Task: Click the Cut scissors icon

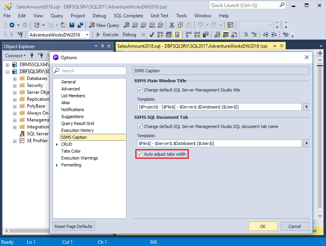Action: coord(171,25)
